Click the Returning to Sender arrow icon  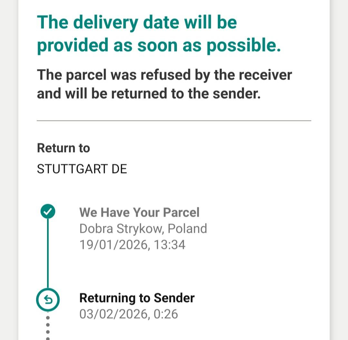tap(48, 300)
